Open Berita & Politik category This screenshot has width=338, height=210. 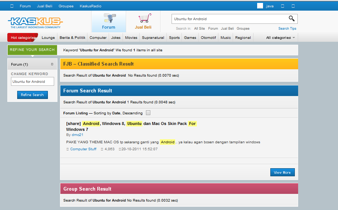[72, 38]
